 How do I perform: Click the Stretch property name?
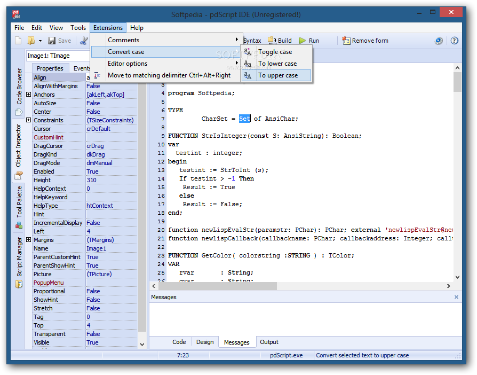coord(43,308)
